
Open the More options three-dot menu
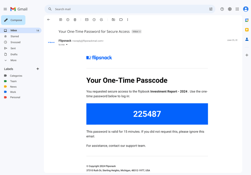point(128,20)
